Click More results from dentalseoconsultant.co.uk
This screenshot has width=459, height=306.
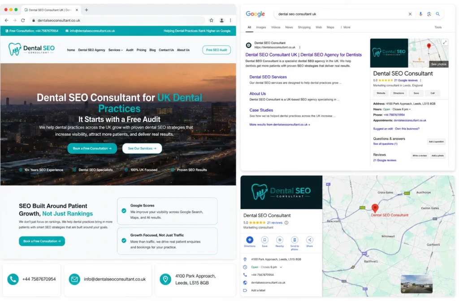(280, 125)
